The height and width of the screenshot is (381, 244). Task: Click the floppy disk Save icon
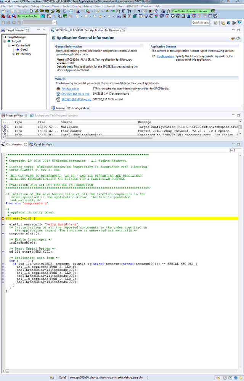12,11
